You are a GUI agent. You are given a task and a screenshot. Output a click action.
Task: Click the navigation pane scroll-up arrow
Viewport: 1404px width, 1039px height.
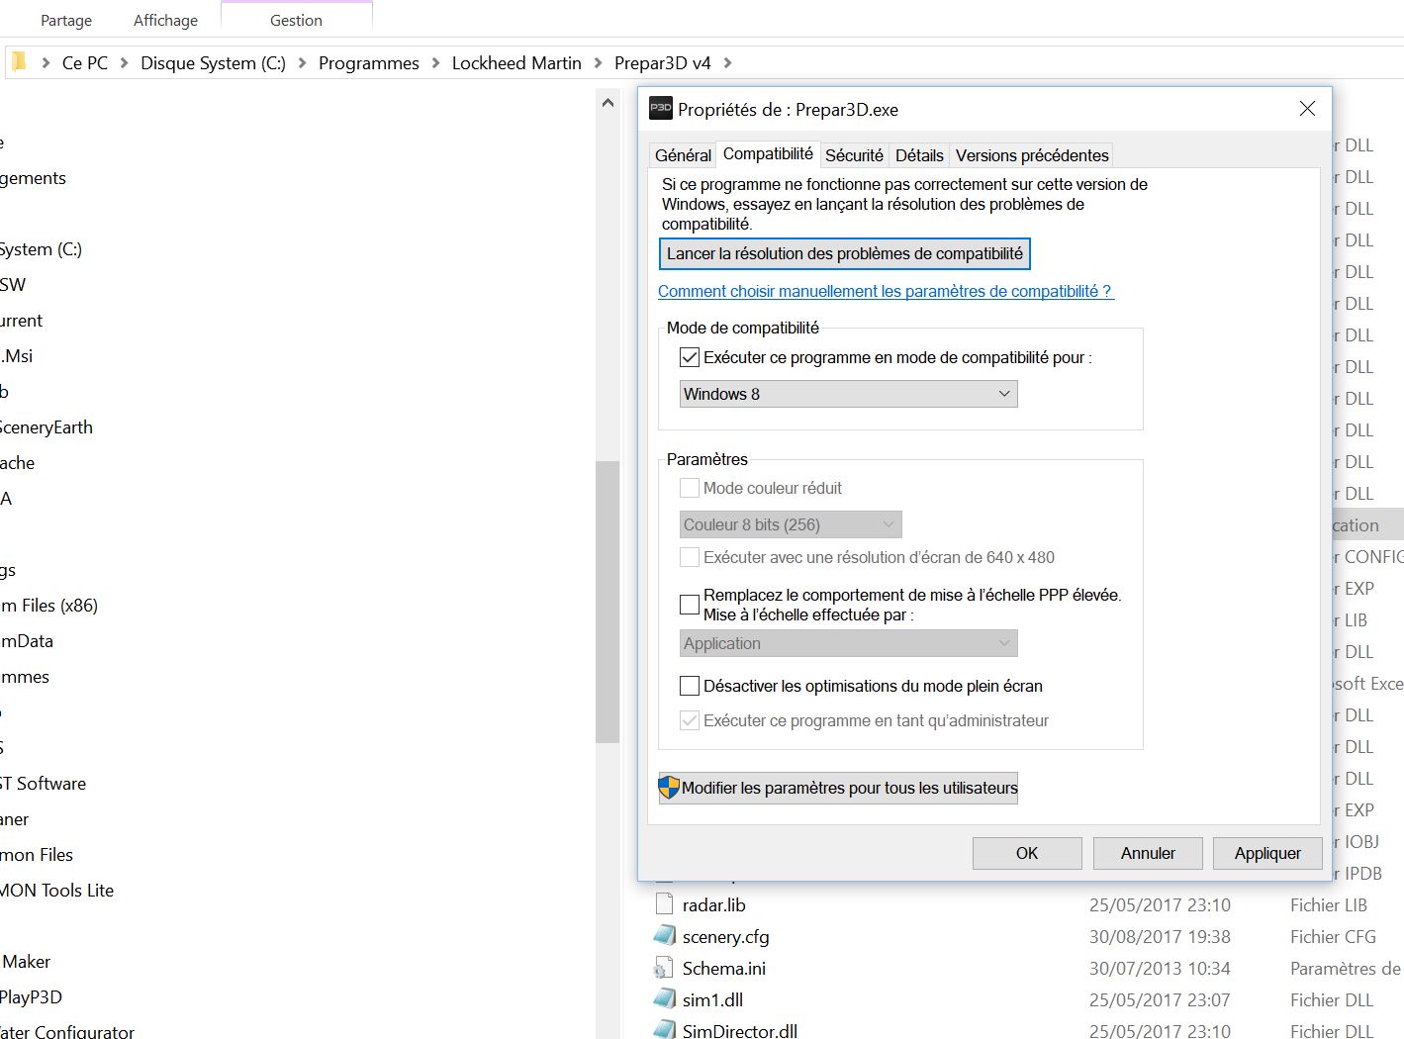pos(608,103)
